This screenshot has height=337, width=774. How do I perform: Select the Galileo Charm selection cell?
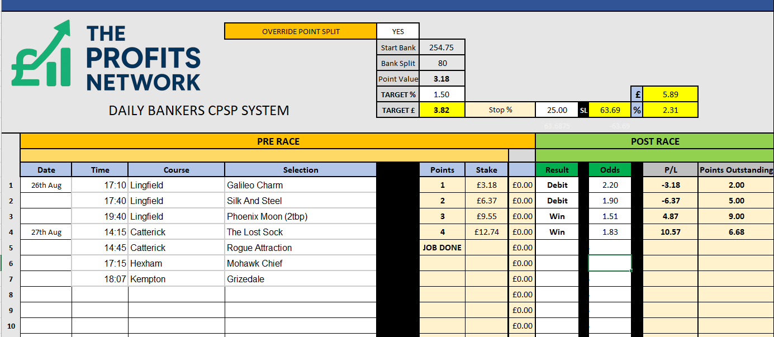pos(300,185)
